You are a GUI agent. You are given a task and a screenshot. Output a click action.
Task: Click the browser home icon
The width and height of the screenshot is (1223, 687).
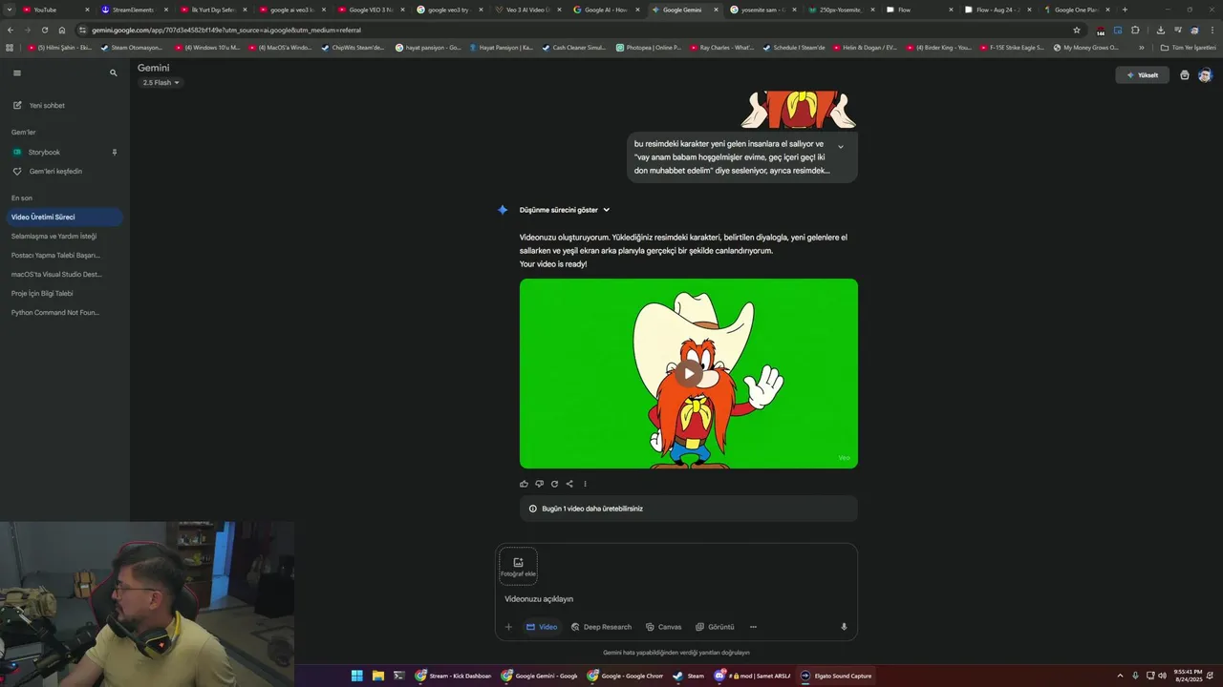coord(62,30)
